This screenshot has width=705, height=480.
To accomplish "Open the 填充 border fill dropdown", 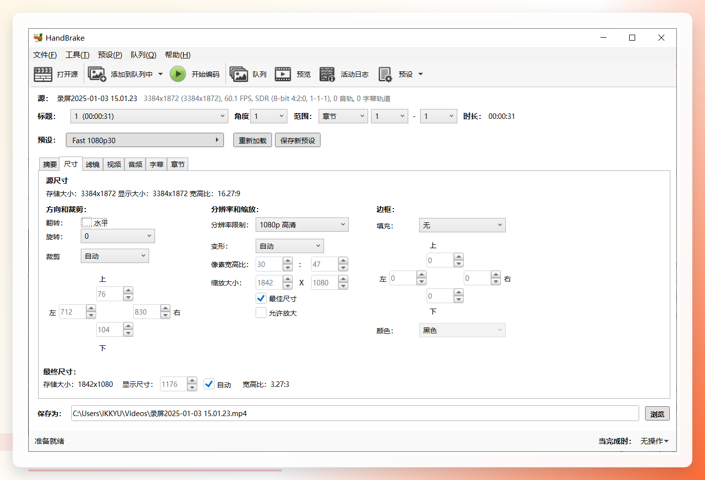I will 462,225.
